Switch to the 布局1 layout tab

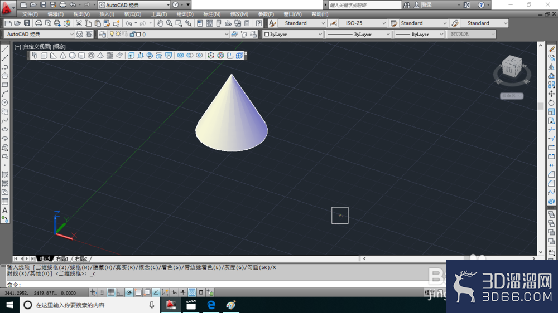point(62,258)
